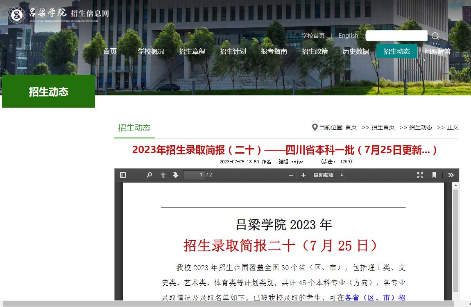This screenshot has height=307, width=471.
Task: Click the PDF viewer vertical scrollbar thumb
Action: coord(455,240)
